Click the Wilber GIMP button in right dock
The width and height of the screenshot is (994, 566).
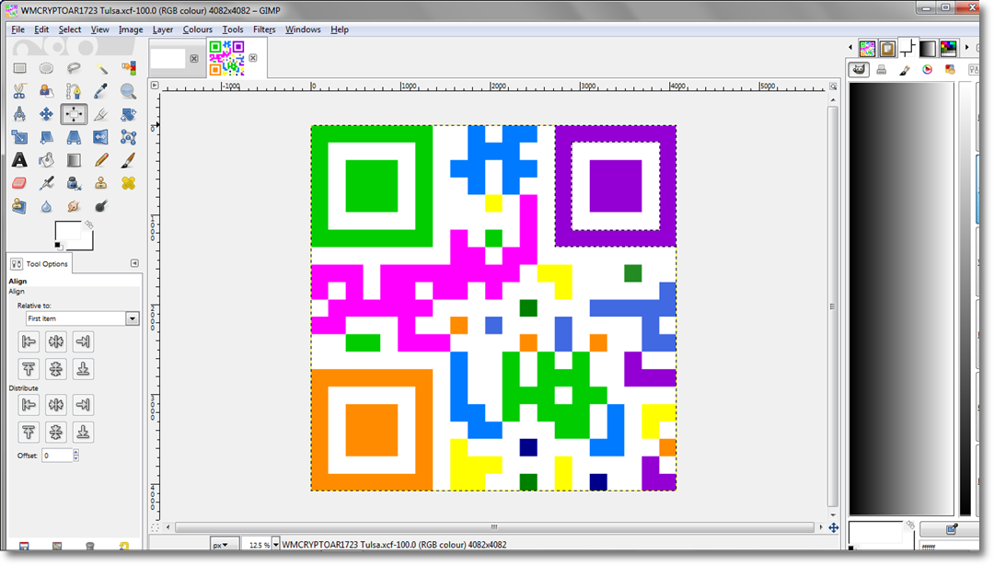coord(859,70)
